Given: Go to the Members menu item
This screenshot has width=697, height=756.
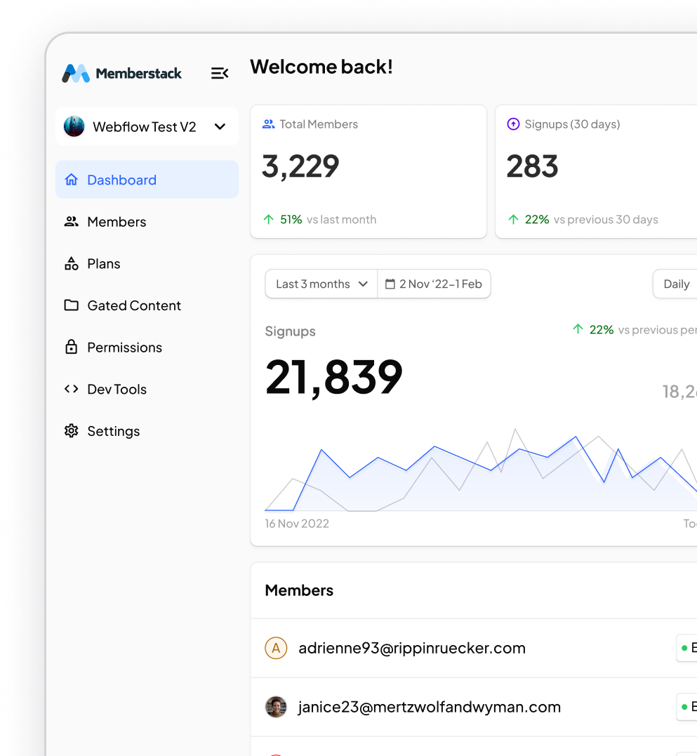Looking at the screenshot, I should 117,222.
